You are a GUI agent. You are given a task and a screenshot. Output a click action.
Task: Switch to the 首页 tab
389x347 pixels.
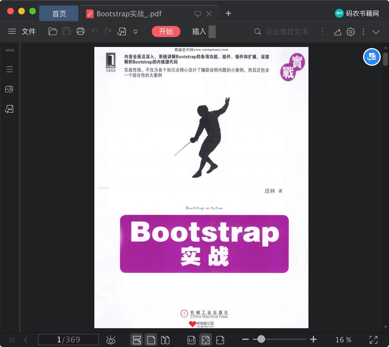coord(59,14)
